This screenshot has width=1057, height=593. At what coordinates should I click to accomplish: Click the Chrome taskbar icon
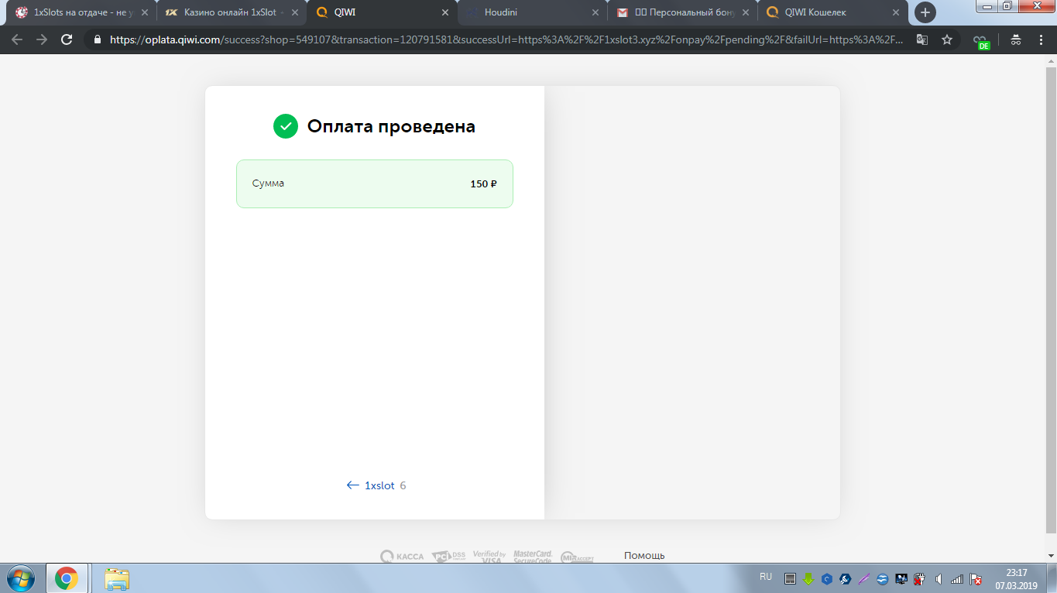67,578
